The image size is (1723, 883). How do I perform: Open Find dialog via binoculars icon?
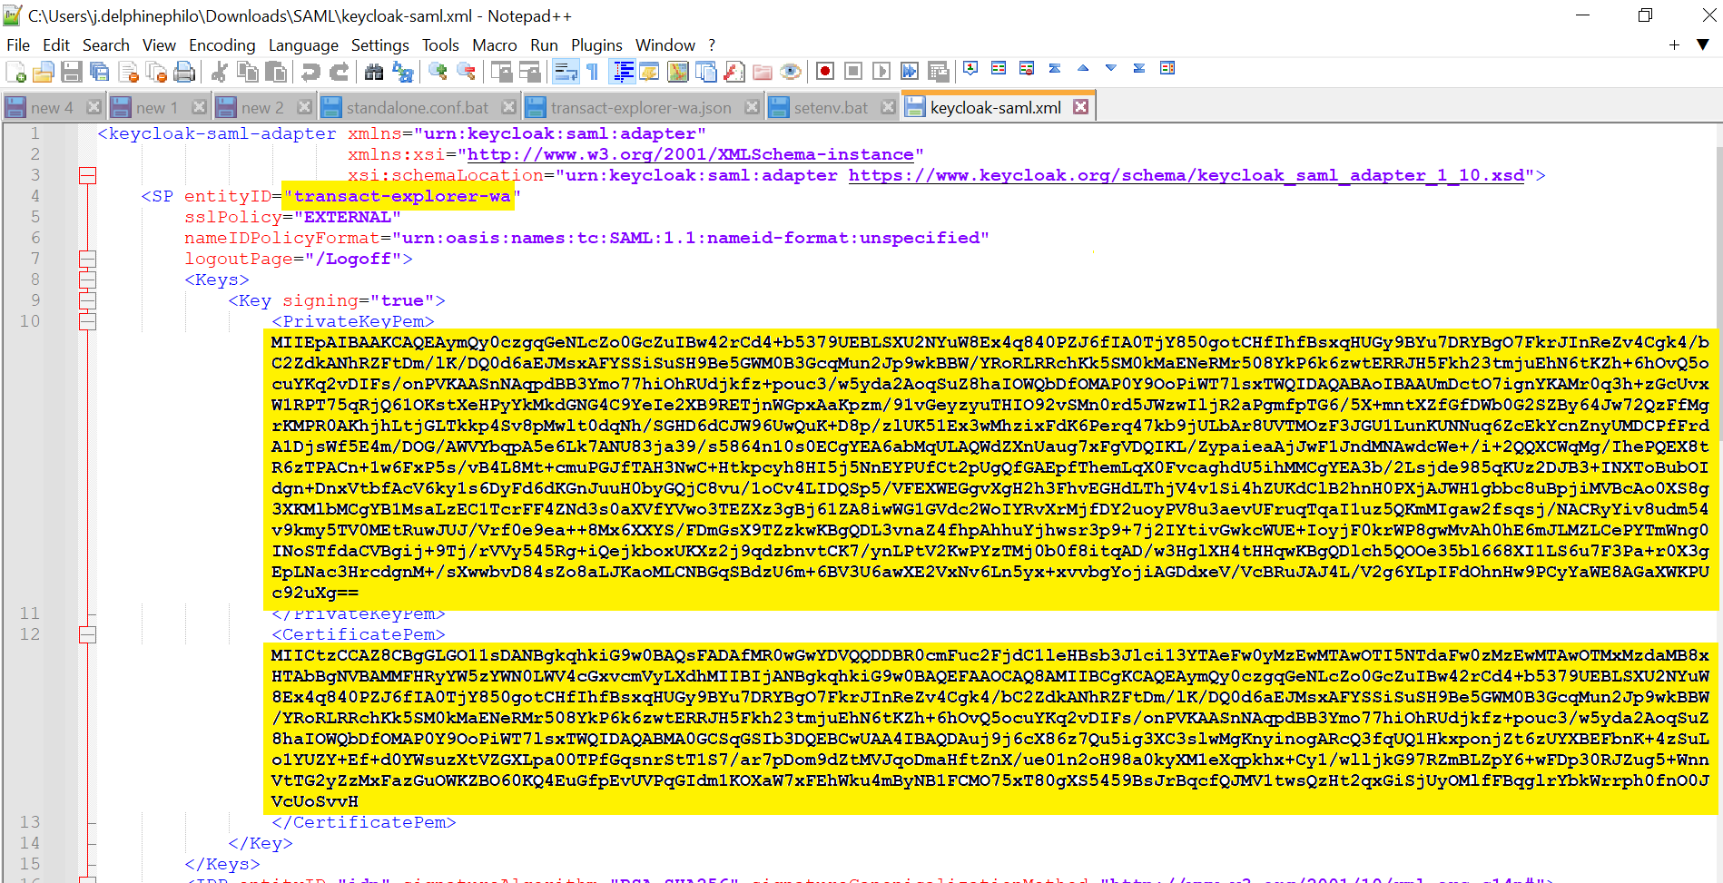[x=373, y=72]
